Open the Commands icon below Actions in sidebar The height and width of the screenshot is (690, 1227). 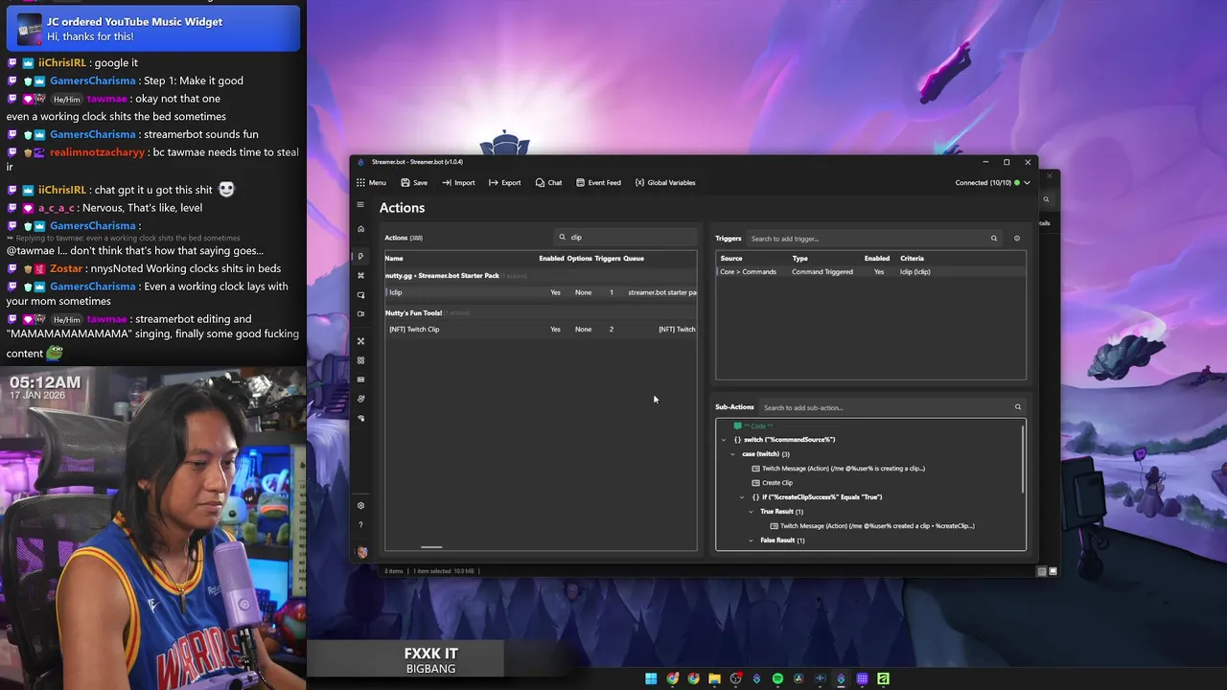[x=360, y=275]
